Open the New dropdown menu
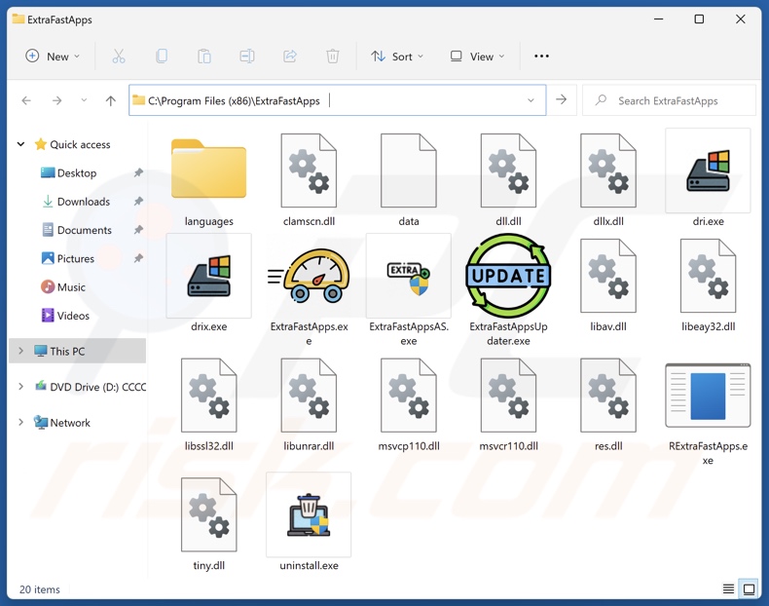This screenshot has height=606, width=769. click(53, 57)
